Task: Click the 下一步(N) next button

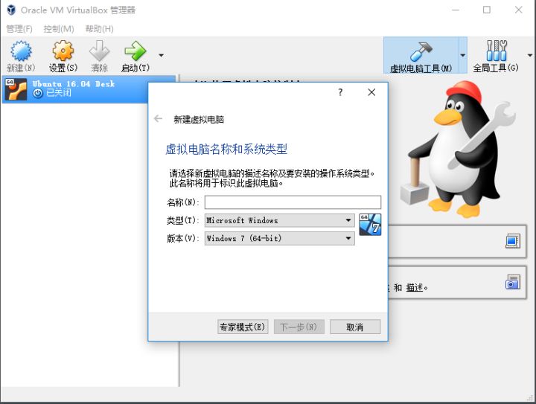Action: pos(299,327)
